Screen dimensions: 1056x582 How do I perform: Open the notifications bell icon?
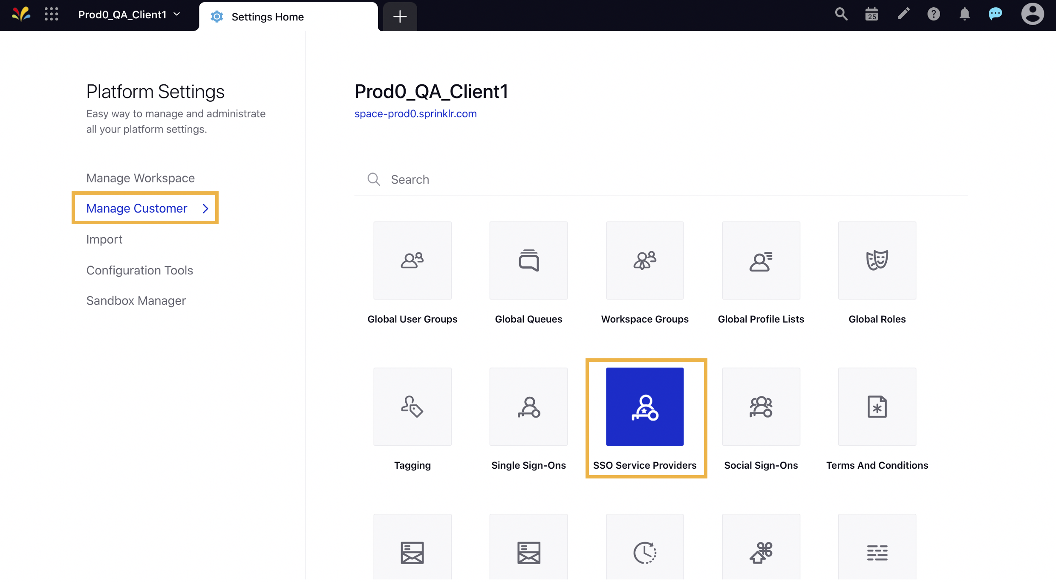(964, 14)
